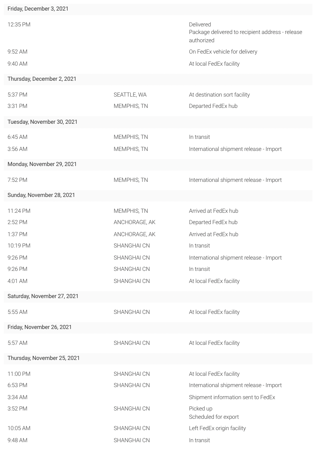Click the At destination sort facility status
Screen dimensions: 314x455
click(x=219, y=95)
